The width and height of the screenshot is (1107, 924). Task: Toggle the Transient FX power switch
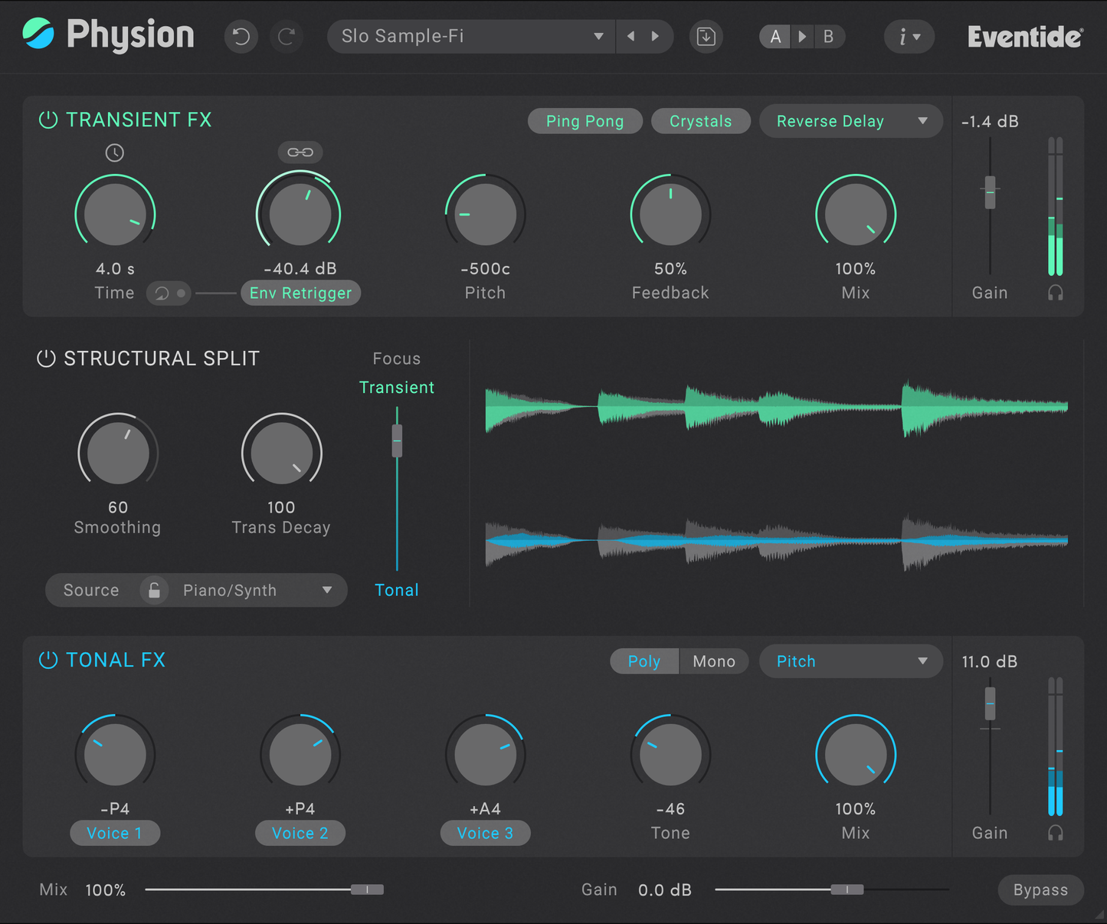point(46,120)
